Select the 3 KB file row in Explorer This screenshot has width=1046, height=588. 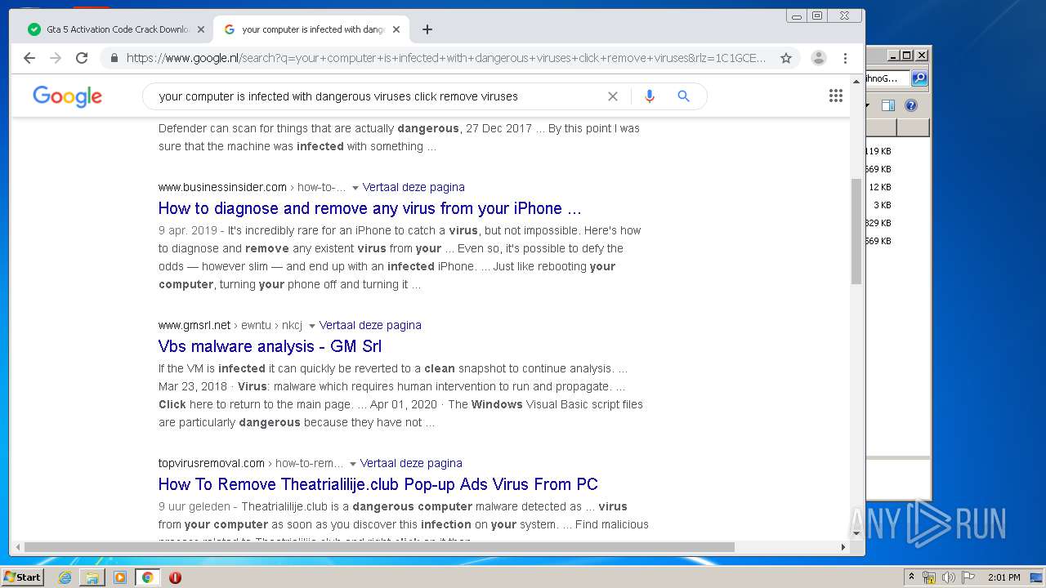[x=883, y=205]
